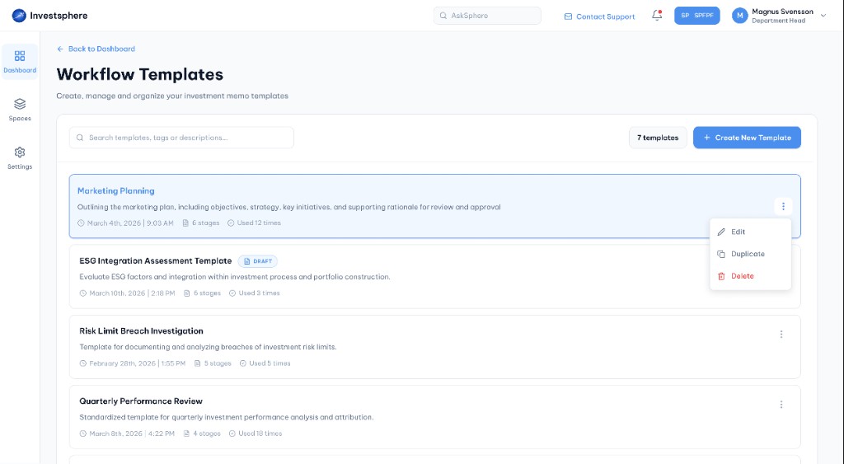Click '6 stages' on Marketing Planning card

tap(205, 223)
